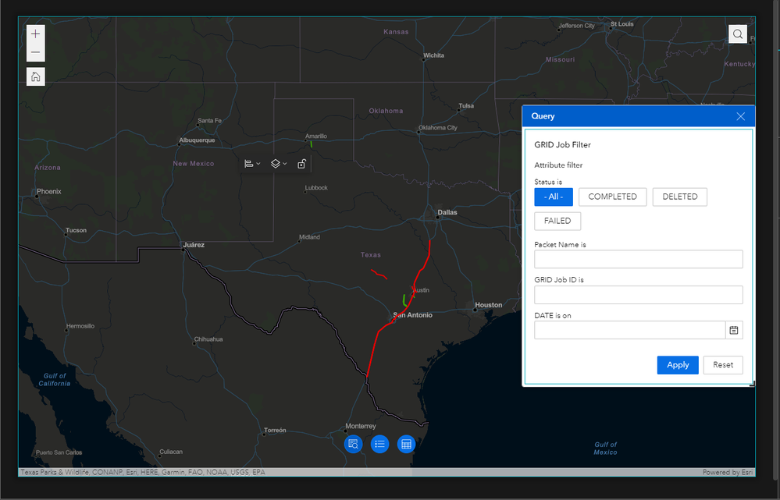Screen dimensions: 780x500
Task: Open the list widget at the bottom
Action: point(379,444)
